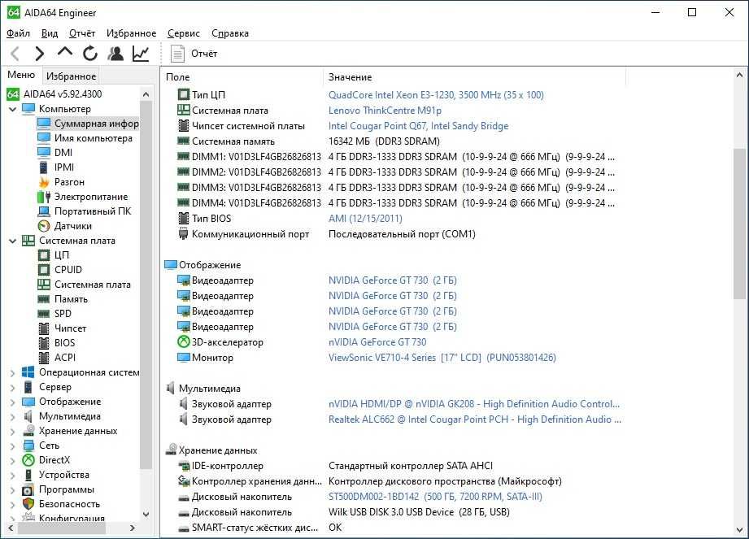
Task: Refresh the page with the circular arrow icon
Action: (x=89, y=54)
